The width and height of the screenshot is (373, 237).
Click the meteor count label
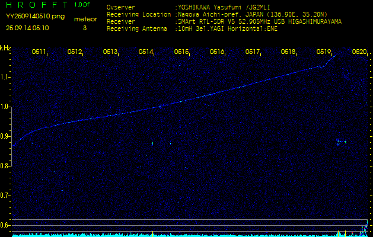[85, 19]
